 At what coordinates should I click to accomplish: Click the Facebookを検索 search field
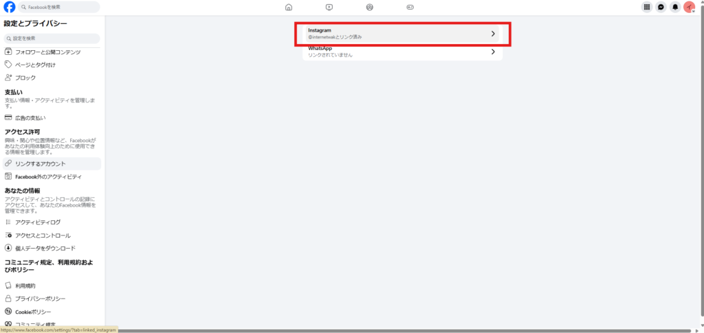pyautogui.click(x=59, y=7)
